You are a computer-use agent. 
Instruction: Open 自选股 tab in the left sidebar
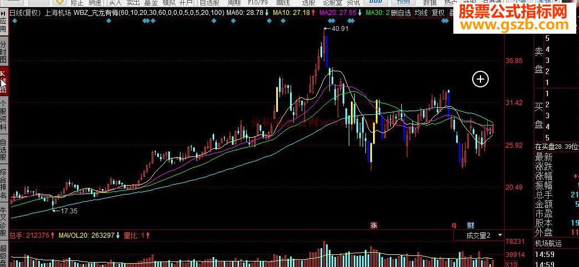[3, 149]
